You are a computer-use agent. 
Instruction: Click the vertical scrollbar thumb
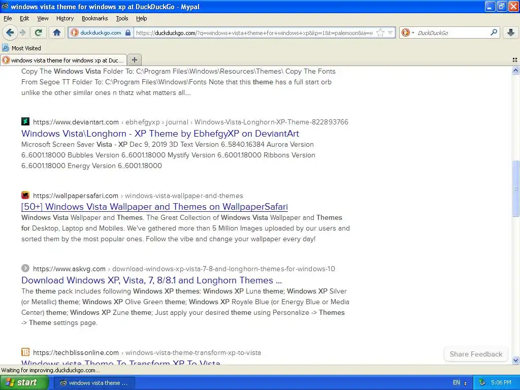pyautogui.click(x=515, y=188)
